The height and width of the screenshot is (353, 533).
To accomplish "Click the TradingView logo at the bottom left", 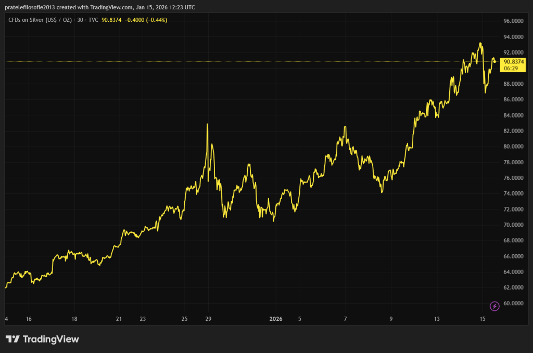I will click(42, 339).
